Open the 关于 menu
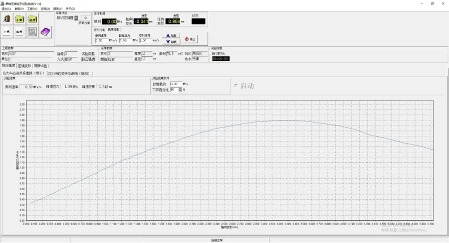This screenshot has width=449, height=243. point(70,9)
